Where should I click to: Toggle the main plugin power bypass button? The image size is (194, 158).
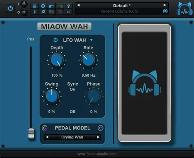tap(10, 9)
